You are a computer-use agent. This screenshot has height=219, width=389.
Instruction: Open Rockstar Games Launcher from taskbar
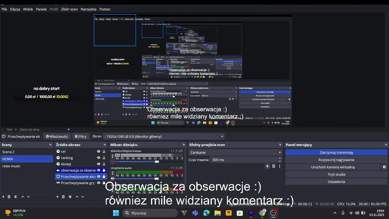[229, 213]
